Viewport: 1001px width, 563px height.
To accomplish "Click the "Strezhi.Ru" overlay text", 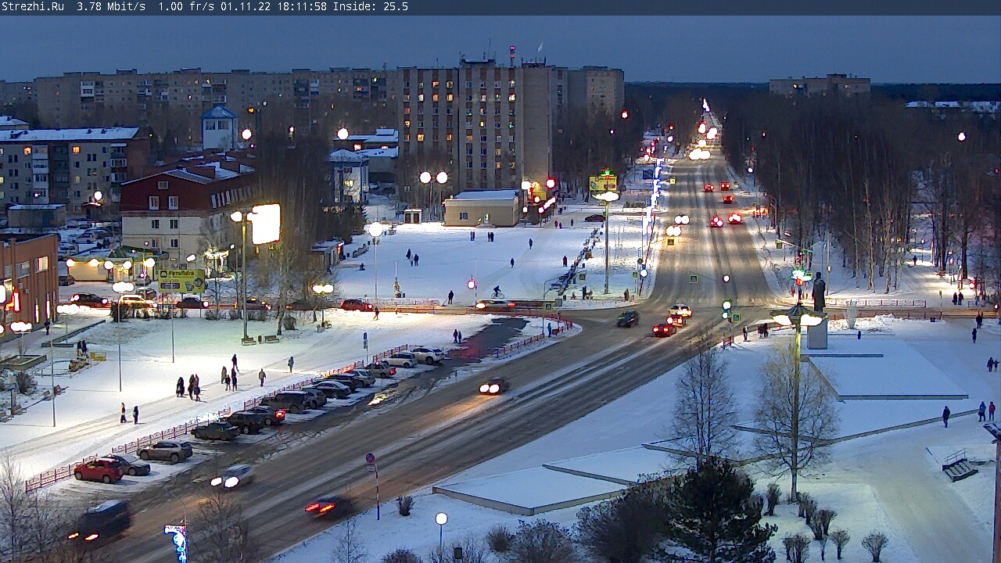I will click(33, 6).
